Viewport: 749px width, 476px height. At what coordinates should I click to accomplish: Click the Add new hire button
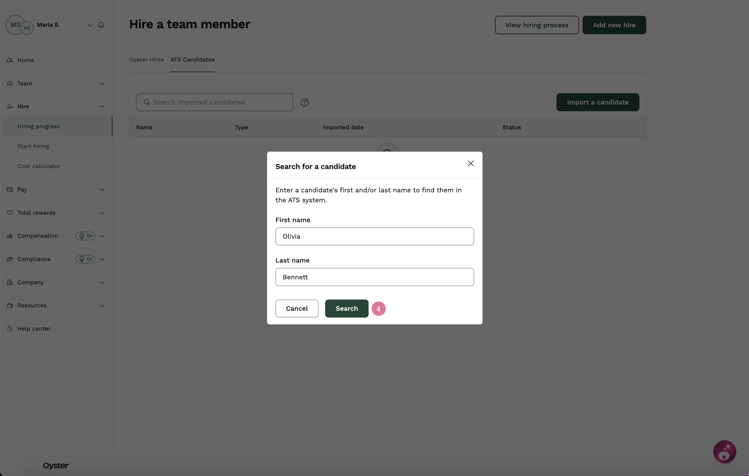pyautogui.click(x=614, y=25)
